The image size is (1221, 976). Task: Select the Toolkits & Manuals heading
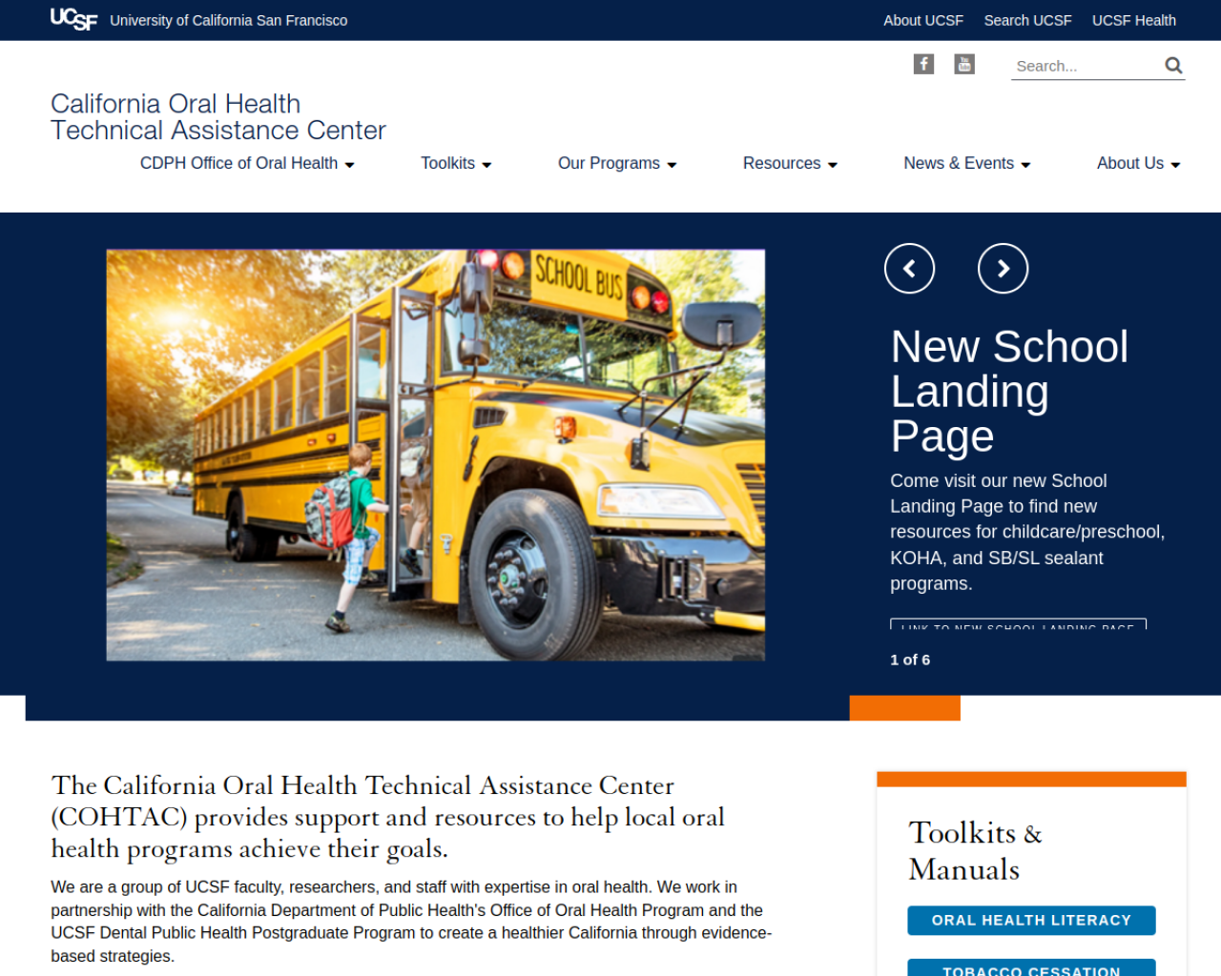975,850
